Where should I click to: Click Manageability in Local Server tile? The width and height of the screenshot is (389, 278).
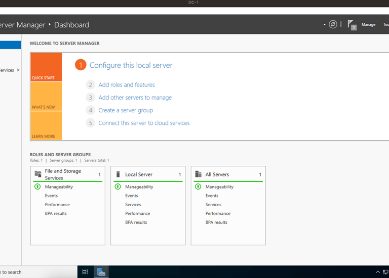(x=139, y=187)
